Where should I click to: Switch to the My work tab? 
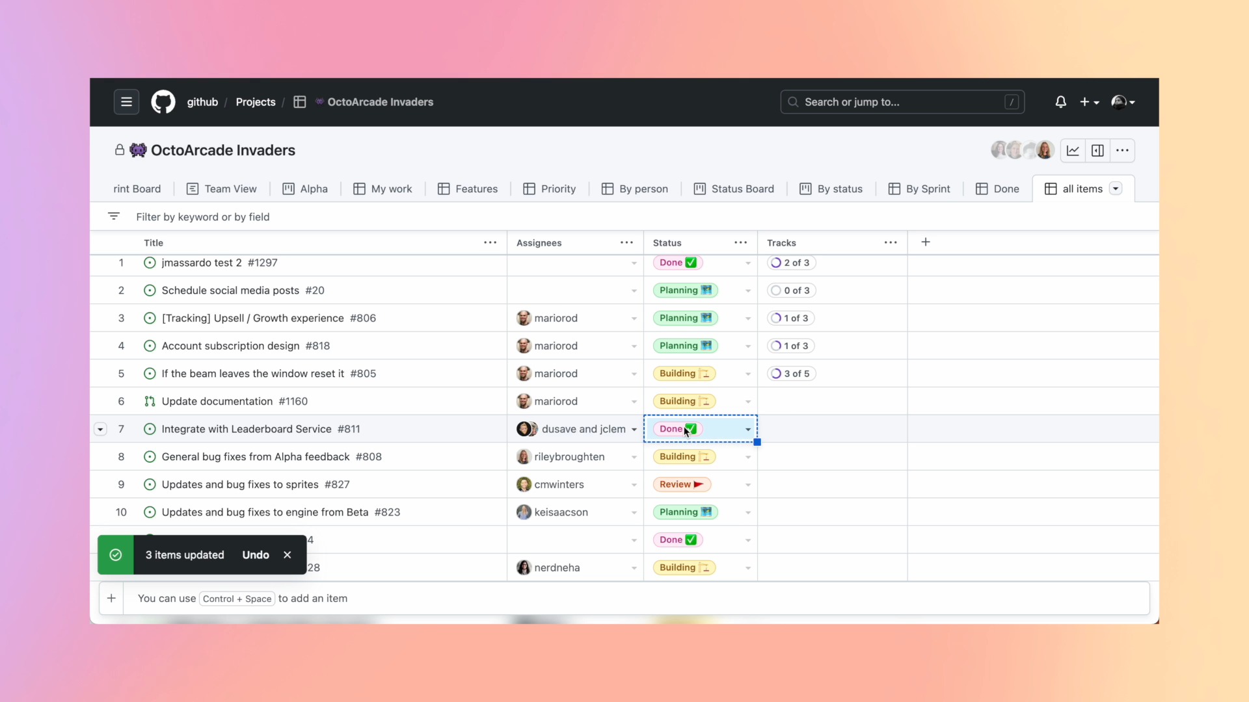coord(383,188)
